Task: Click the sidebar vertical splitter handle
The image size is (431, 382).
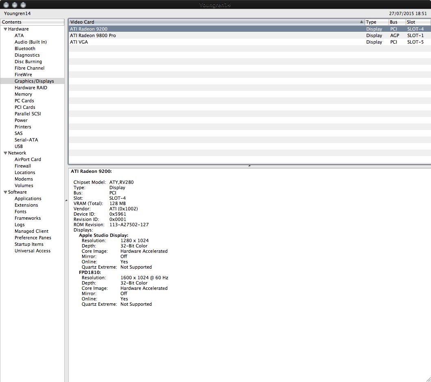Action: click(66, 201)
